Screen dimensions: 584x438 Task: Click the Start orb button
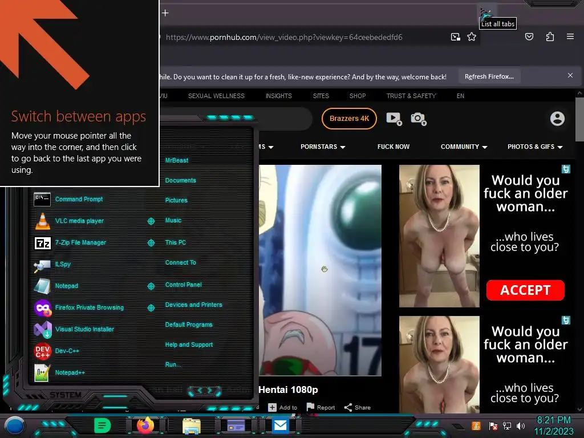[x=14, y=425]
